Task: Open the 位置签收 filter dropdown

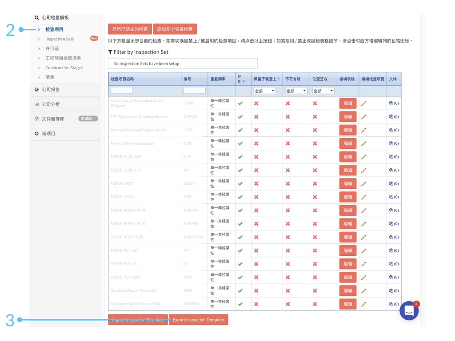Action: pos(323,91)
